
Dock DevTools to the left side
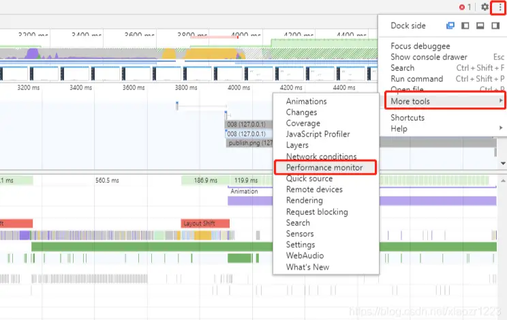(465, 26)
